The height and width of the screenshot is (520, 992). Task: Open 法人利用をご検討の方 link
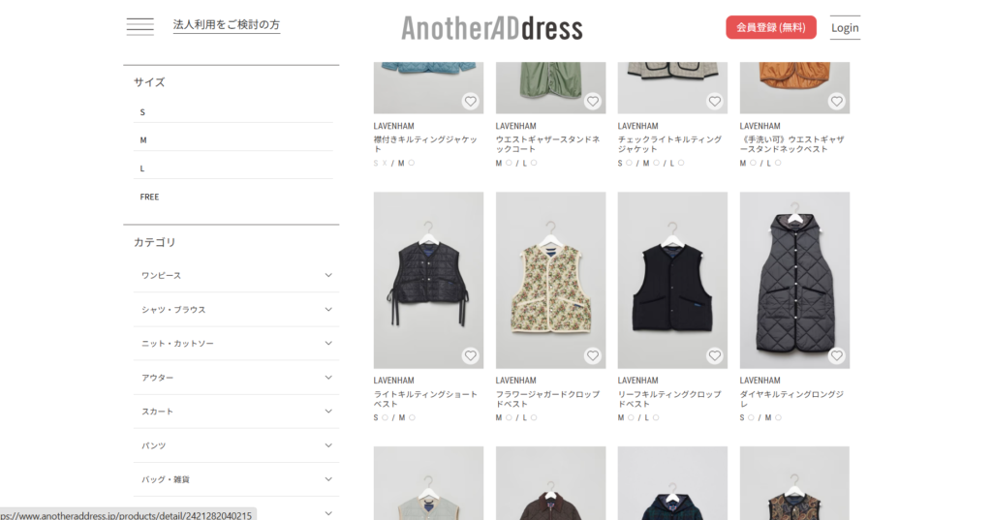pos(227,24)
